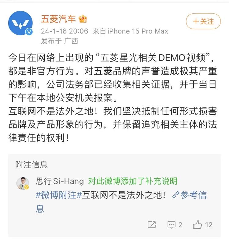Open the 五菱汽车 username link
229x239 pixels.
pyautogui.click(x=58, y=19)
